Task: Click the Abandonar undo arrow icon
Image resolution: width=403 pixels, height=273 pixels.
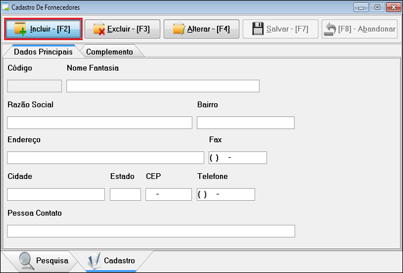Action: tap(330, 29)
